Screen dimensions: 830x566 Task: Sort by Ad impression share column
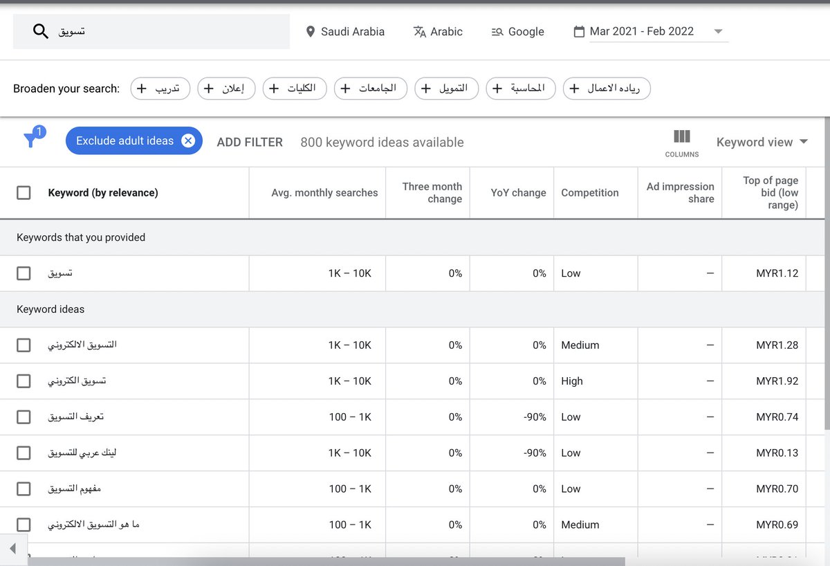[x=680, y=193]
